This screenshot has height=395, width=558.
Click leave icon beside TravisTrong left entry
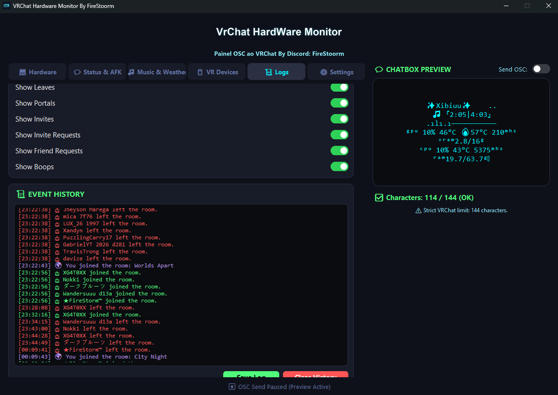click(57, 252)
